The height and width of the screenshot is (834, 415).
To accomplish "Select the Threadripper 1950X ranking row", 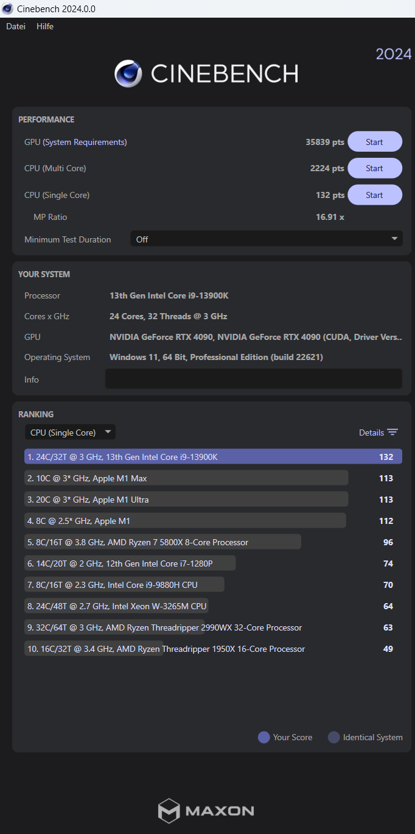I will point(213,649).
